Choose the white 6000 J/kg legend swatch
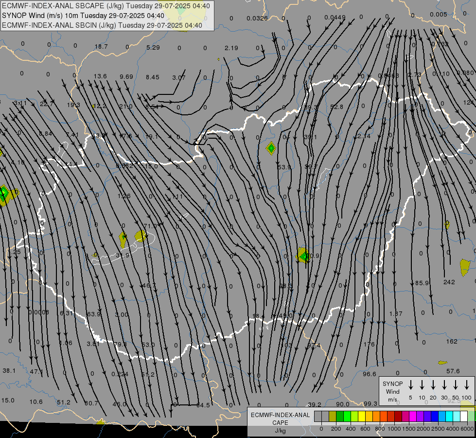 pyautogui.click(x=463, y=416)
